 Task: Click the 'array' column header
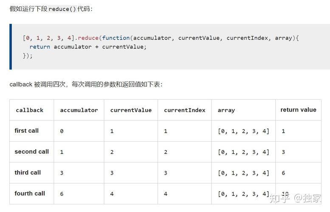(x=226, y=110)
